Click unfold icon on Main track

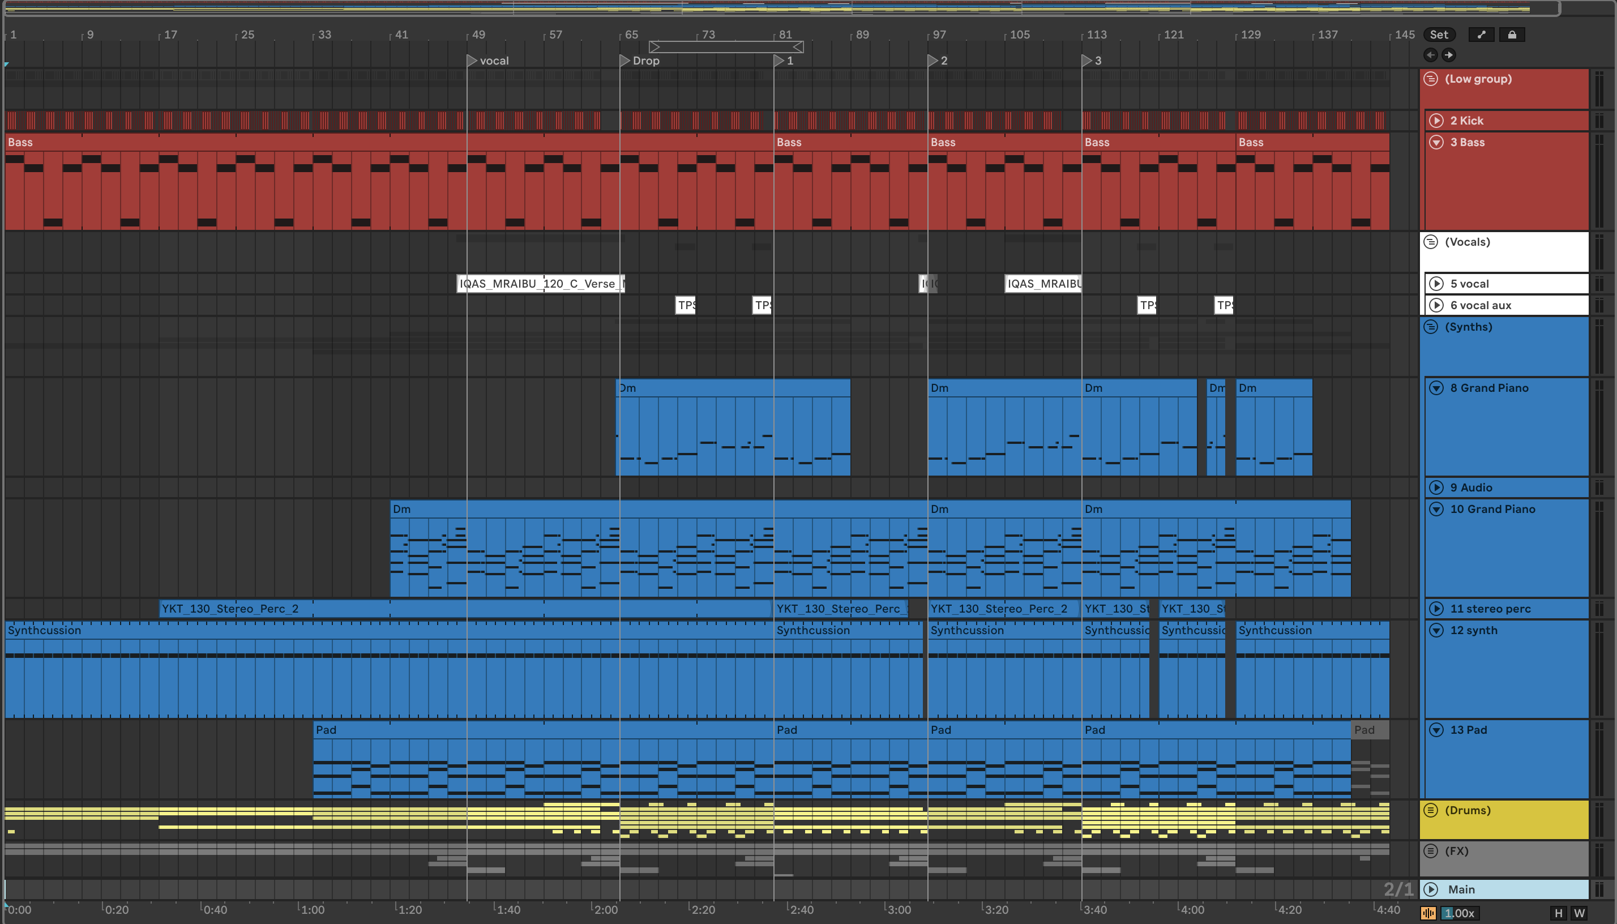click(1430, 889)
